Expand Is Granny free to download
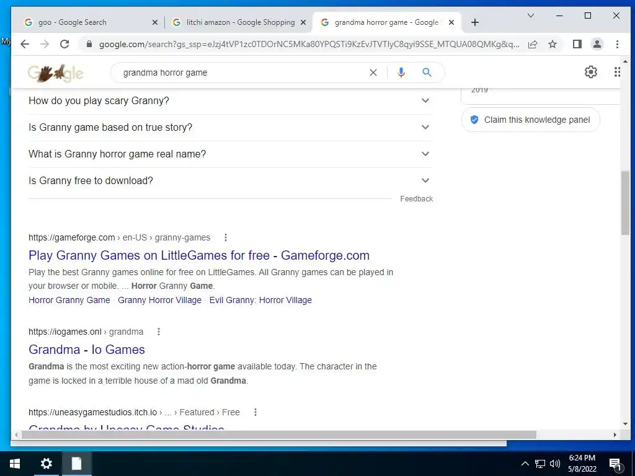 (x=231, y=181)
